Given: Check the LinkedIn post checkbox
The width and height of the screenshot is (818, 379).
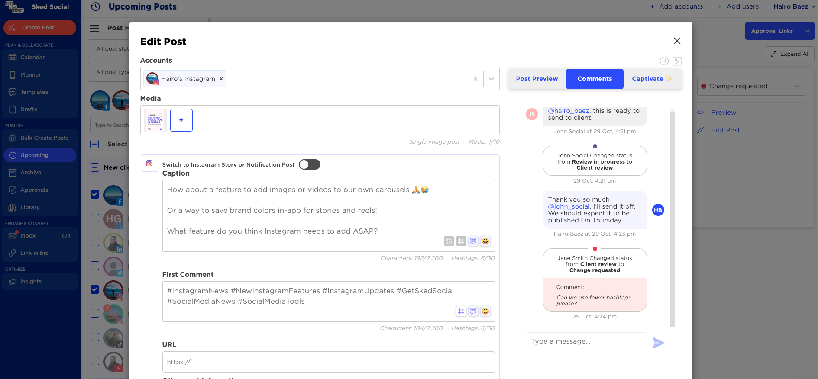Looking at the screenshot, I should tap(95, 242).
